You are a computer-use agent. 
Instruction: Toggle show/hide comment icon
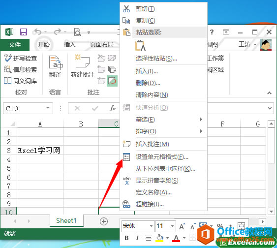click(x=112, y=58)
